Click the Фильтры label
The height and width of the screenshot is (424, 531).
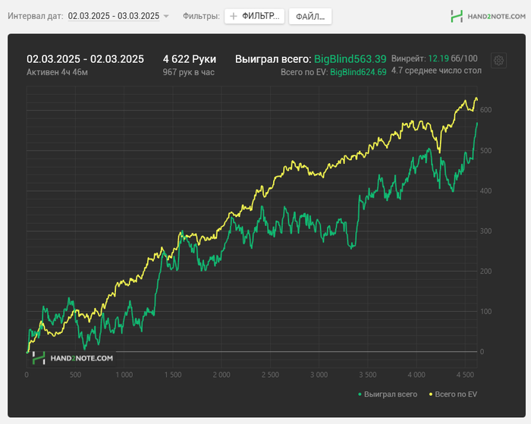(201, 16)
